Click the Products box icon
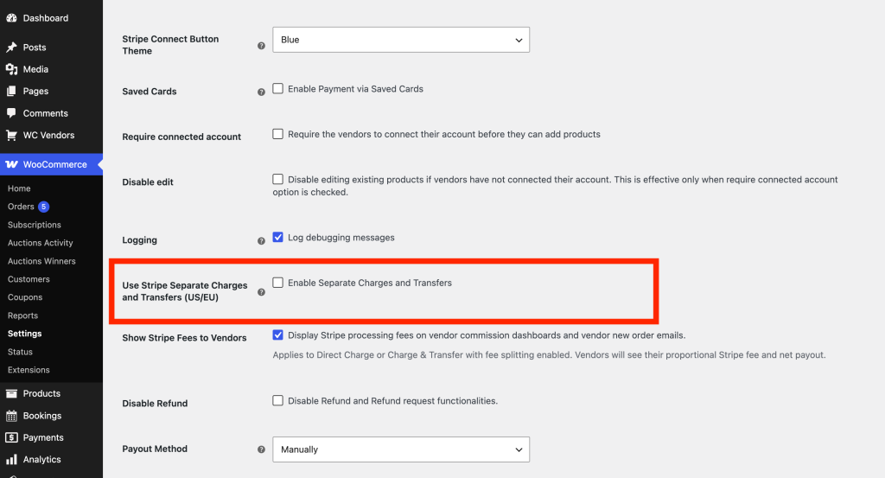885x478 pixels. 11,393
